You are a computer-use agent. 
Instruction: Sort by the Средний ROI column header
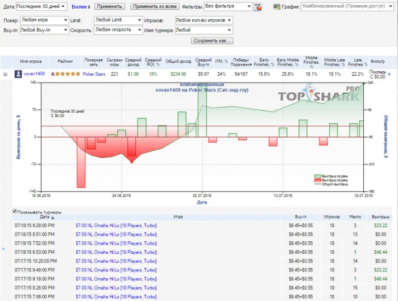click(x=153, y=61)
